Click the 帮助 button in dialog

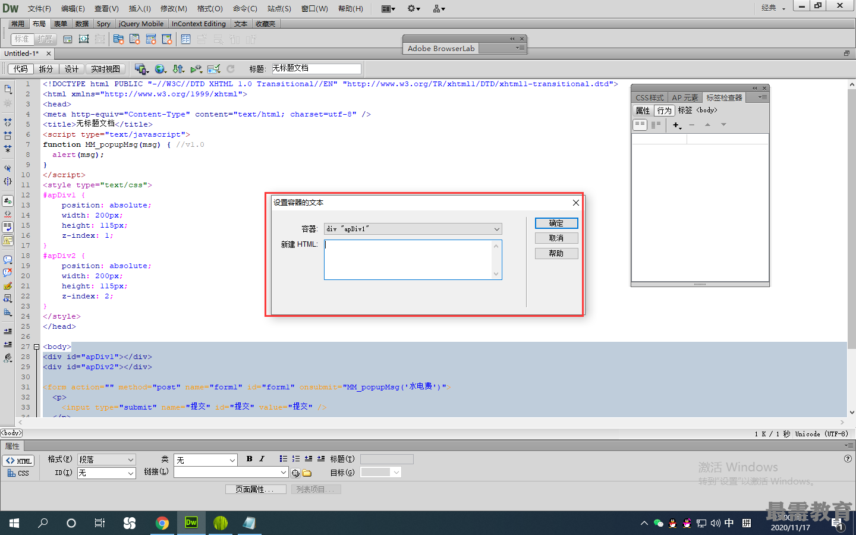[x=556, y=253]
